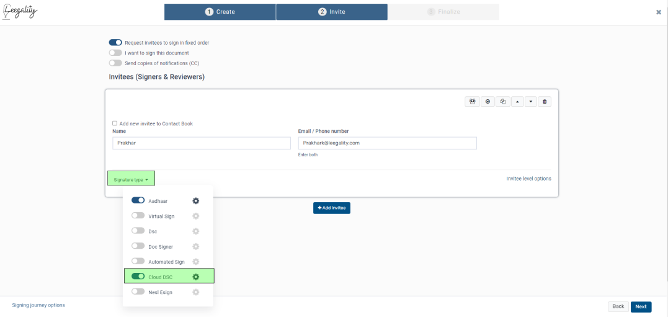
Task: Select step 2 Invite tab
Action: click(x=332, y=12)
